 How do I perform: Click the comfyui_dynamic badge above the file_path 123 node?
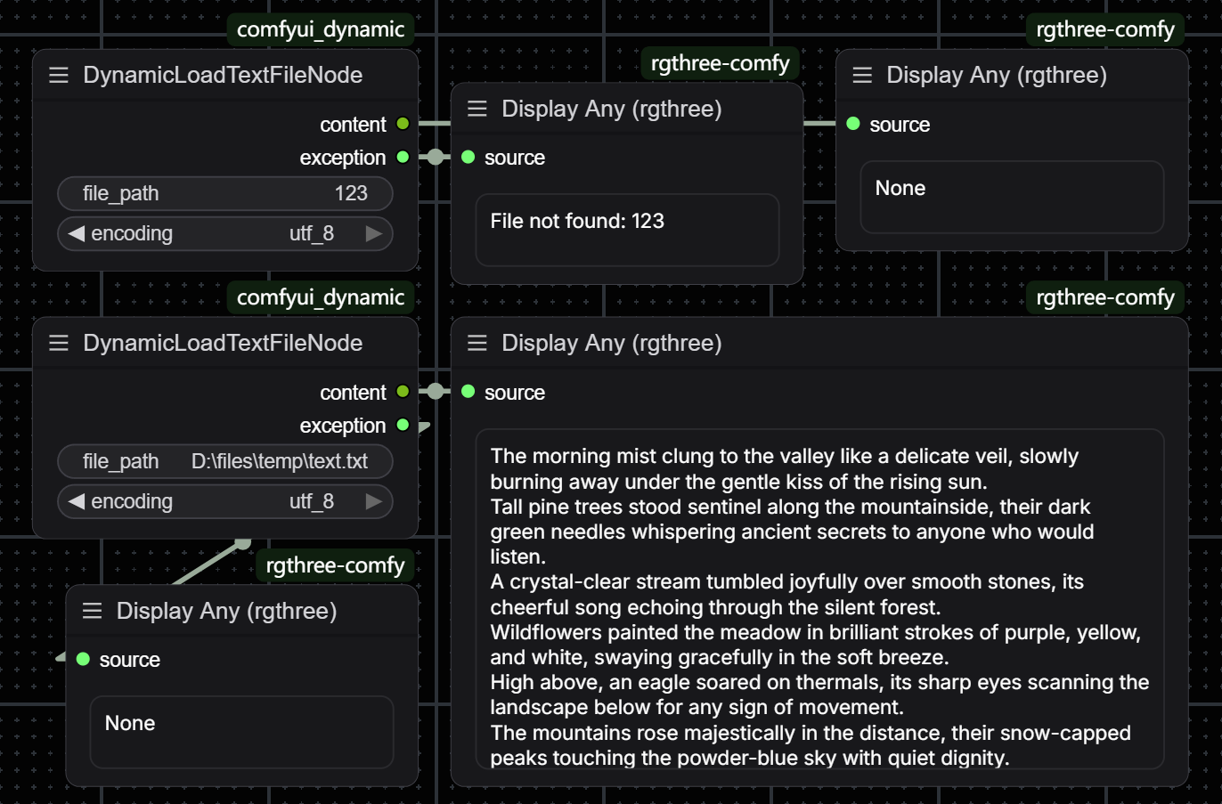tap(321, 29)
